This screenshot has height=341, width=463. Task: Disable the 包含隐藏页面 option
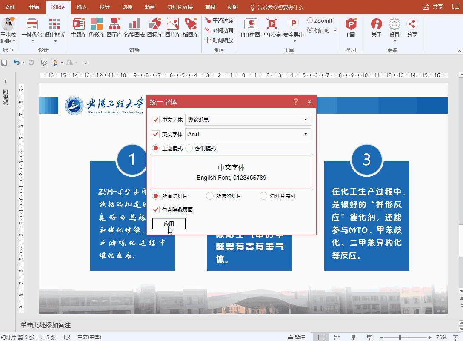click(x=156, y=209)
